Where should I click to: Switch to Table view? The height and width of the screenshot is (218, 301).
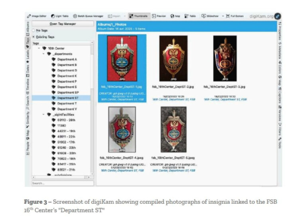pos(190,16)
